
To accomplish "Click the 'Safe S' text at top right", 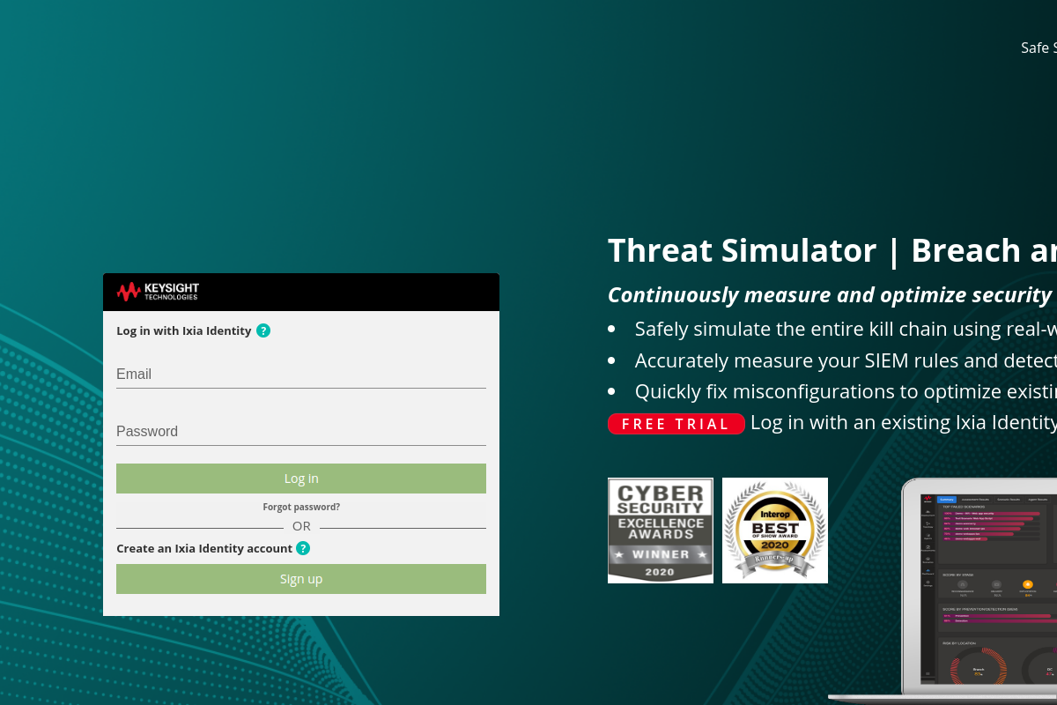I will point(1039,48).
